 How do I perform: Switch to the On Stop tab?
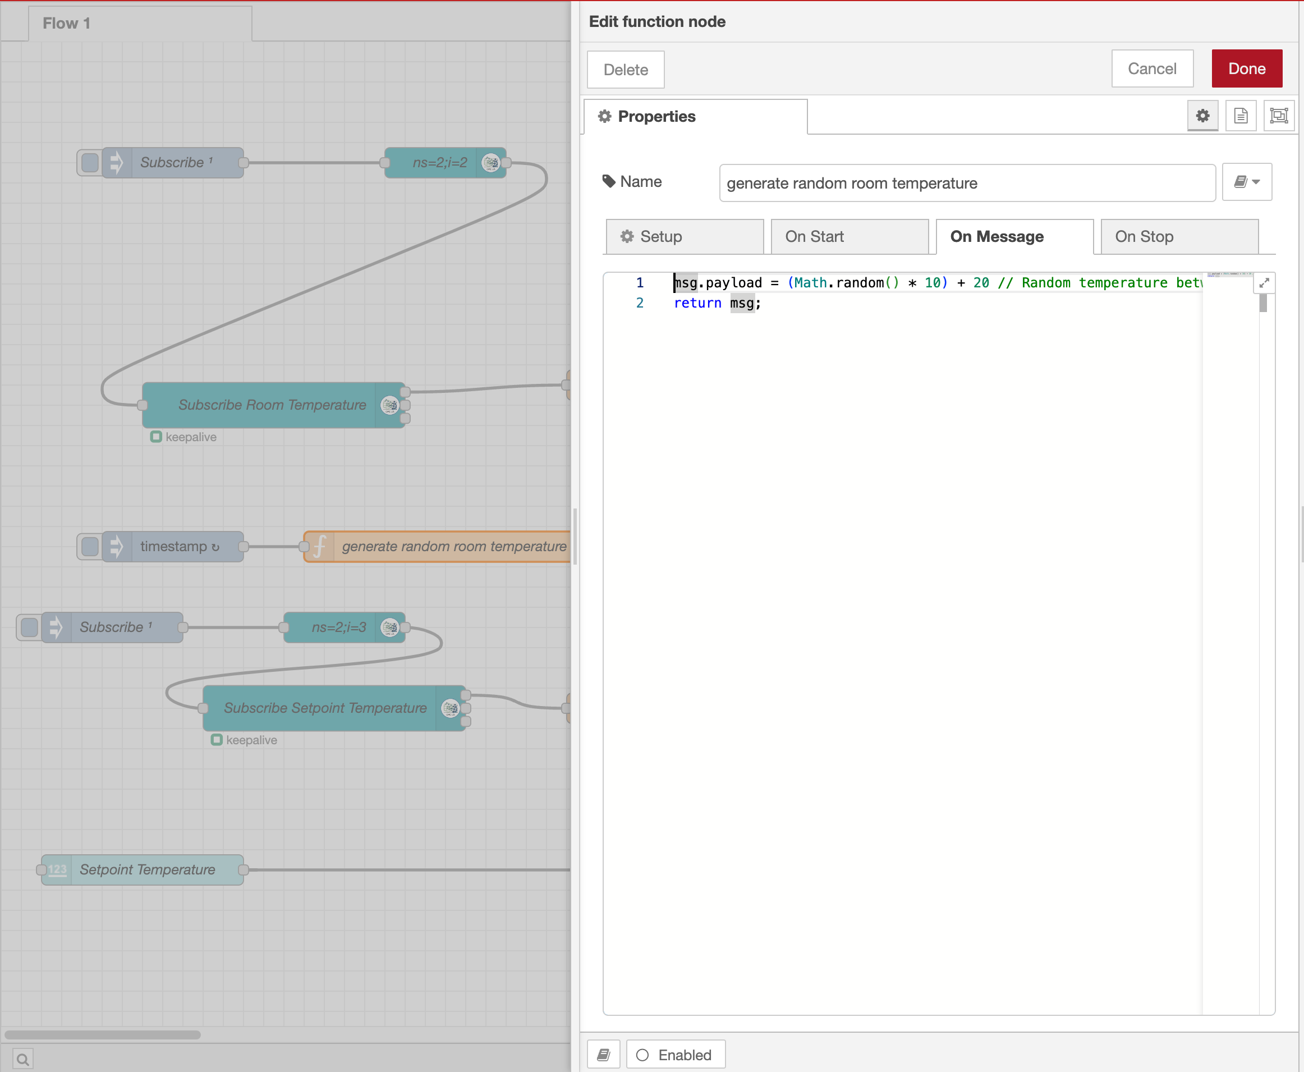(1179, 236)
